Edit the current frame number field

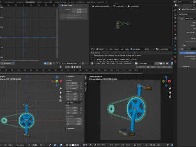pyautogui.click(x=141, y=67)
